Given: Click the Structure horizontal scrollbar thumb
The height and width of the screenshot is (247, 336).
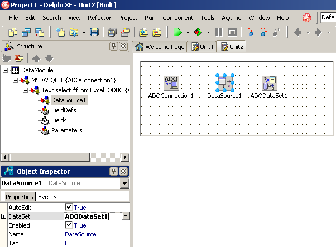Looking at the screenshot, I should (x=50, y=157).
